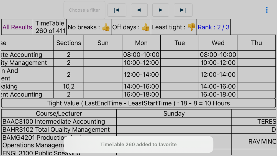277x156 pixels.
Task: Click the Mon 16:00-18:00 time slot
Action: 141,94
